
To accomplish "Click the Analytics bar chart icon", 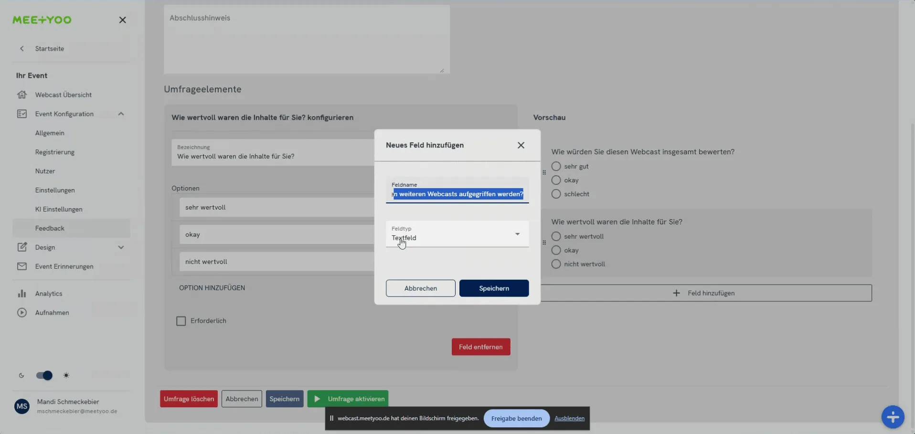I will (x=22, y=293).
